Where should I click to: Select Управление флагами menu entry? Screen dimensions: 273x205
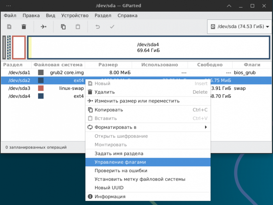pyautogui.click(x=148, y=162)
